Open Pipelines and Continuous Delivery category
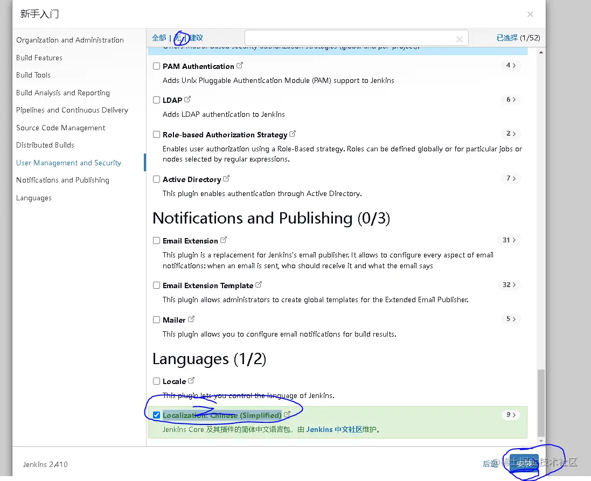The width and height of the screenshot is (591, 481). (x=72, y=110)
